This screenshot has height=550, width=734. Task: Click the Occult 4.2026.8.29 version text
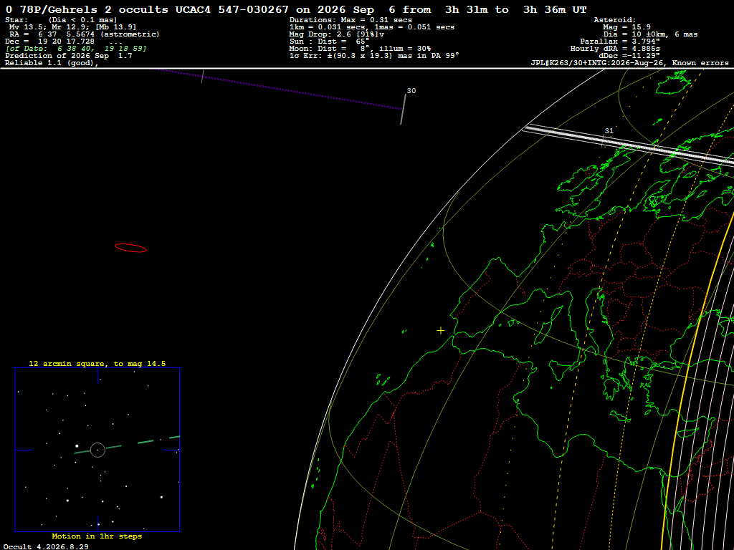click(x=46, y=546)
